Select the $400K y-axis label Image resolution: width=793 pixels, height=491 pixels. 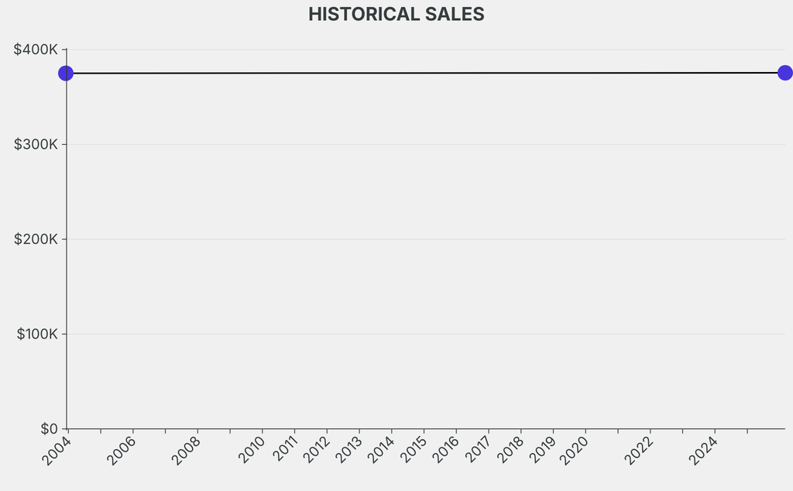click(36, 50)
